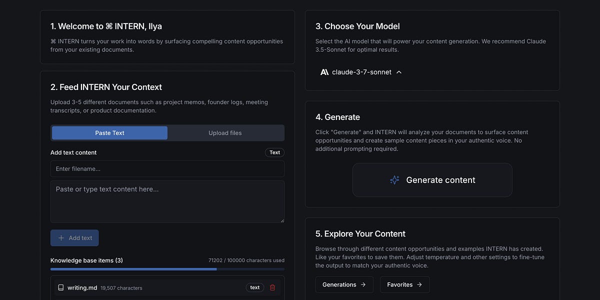Click the Generate content button
This screenshot has width=600, height=300.
click(432, 180)
